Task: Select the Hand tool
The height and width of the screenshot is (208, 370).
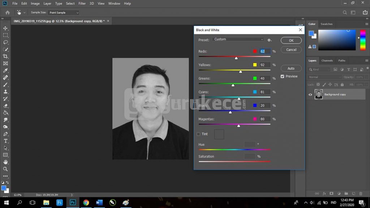Action: pos(5,162)
